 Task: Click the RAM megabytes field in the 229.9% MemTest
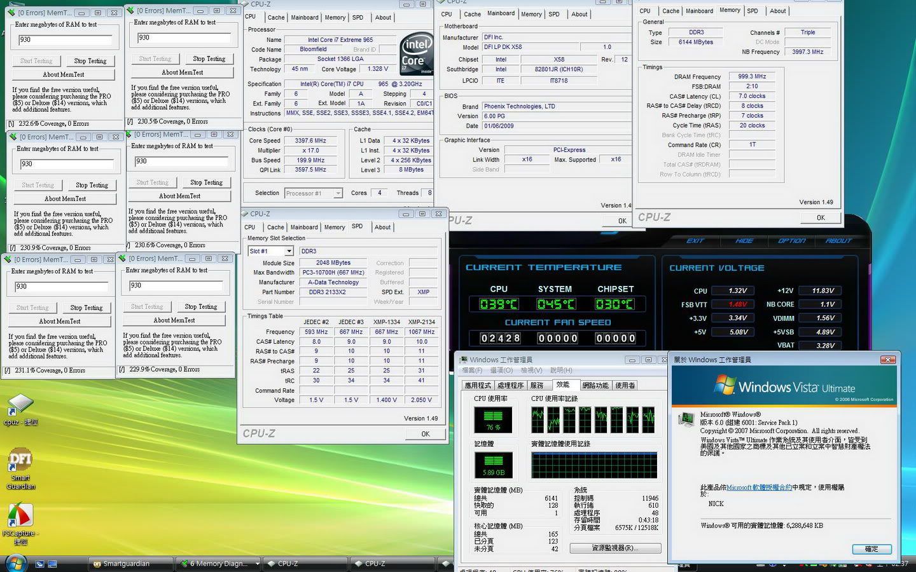click(x=176, y=286)
